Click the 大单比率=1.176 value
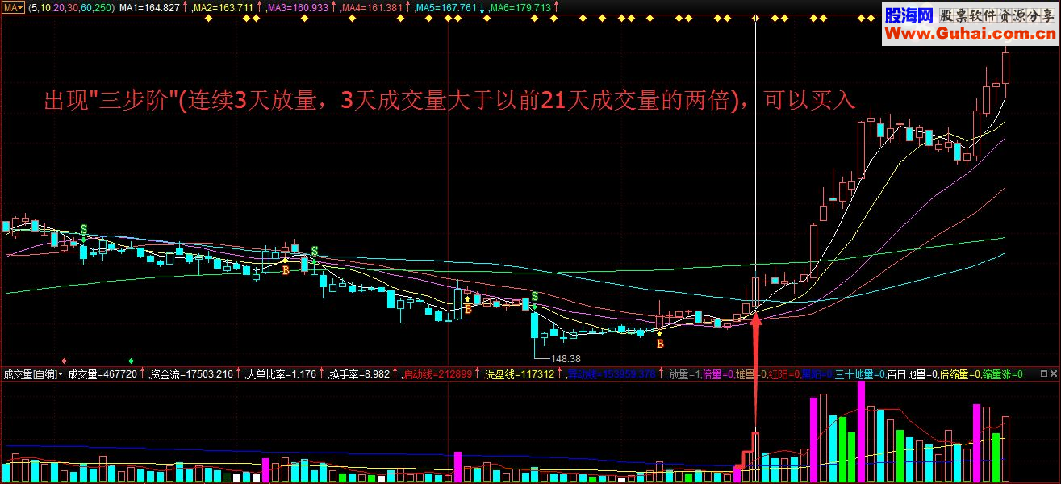 tap(281, 374)
